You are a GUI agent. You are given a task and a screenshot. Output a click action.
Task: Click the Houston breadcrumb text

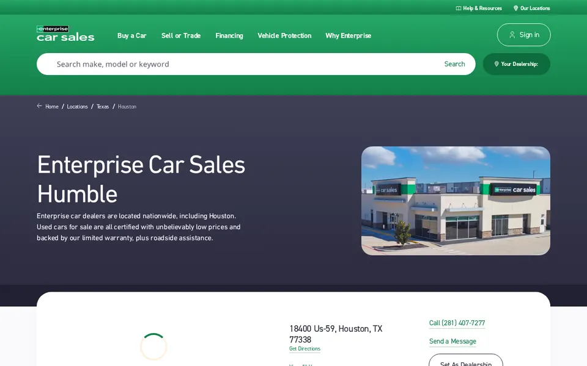(127, 106)
